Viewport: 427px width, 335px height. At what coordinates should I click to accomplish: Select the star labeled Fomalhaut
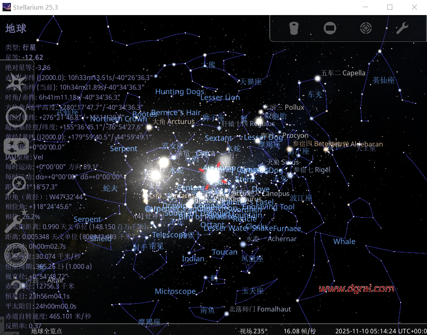[x=227, y=314]
